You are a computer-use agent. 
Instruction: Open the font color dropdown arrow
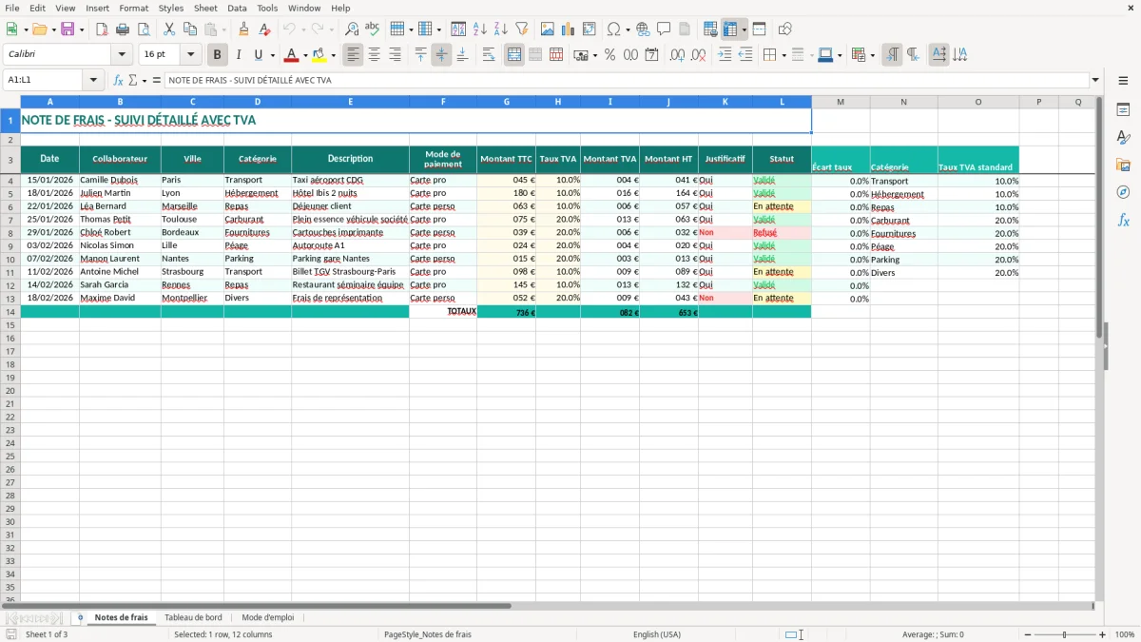pos(305,55)
